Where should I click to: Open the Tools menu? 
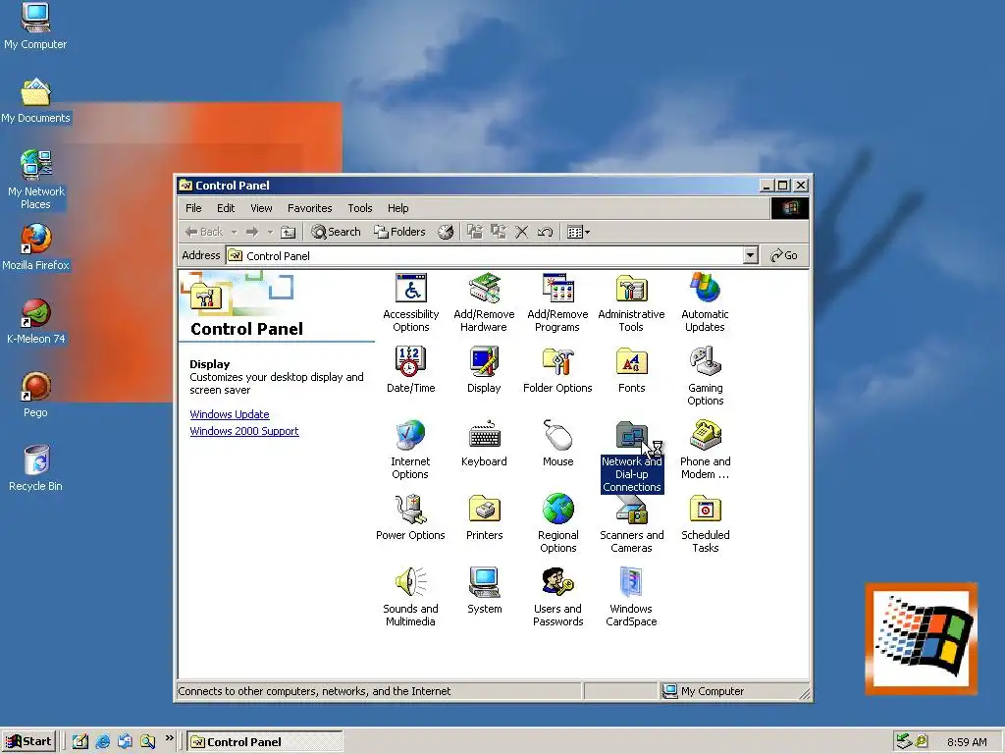coord(359,208)
